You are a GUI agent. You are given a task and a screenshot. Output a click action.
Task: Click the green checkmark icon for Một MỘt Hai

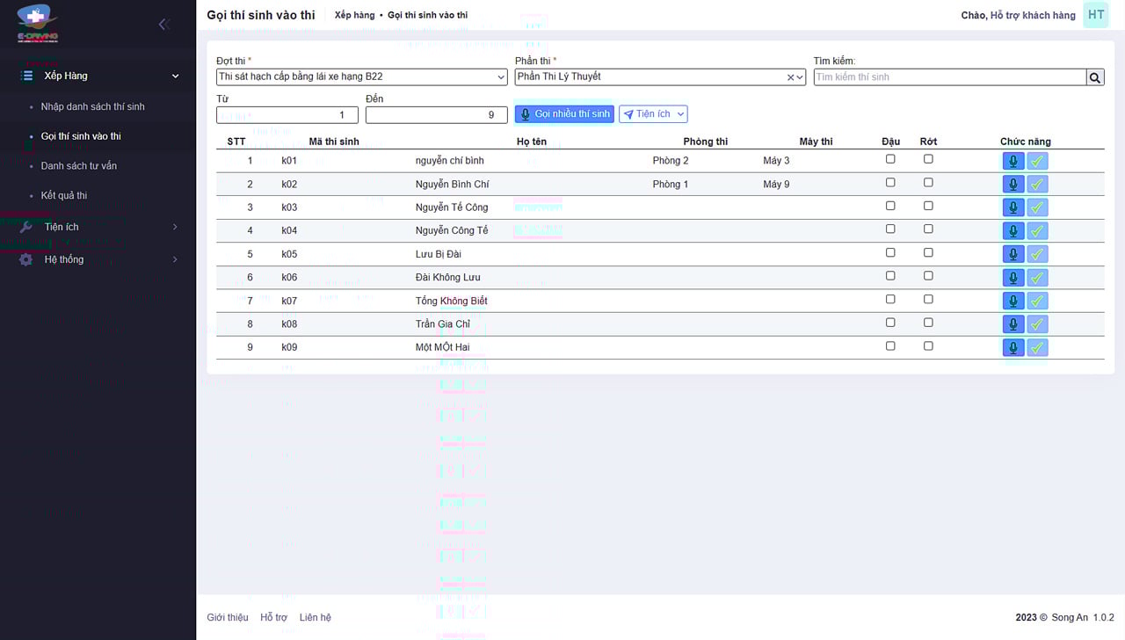(x=1037, y=347)
